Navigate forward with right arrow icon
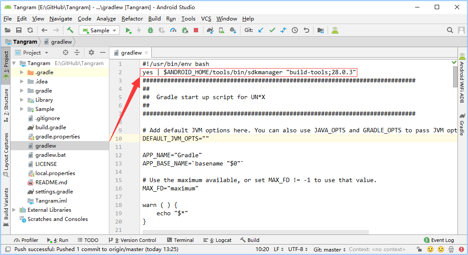The width and height of the screenshot is (468, 255). [56, 30]
